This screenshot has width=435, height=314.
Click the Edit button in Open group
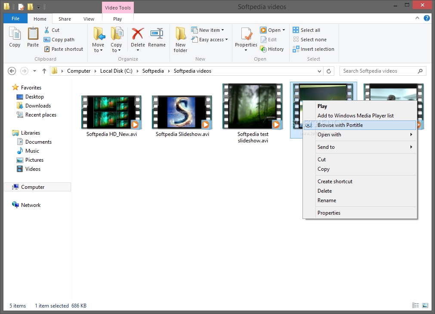tap(268, 40)
